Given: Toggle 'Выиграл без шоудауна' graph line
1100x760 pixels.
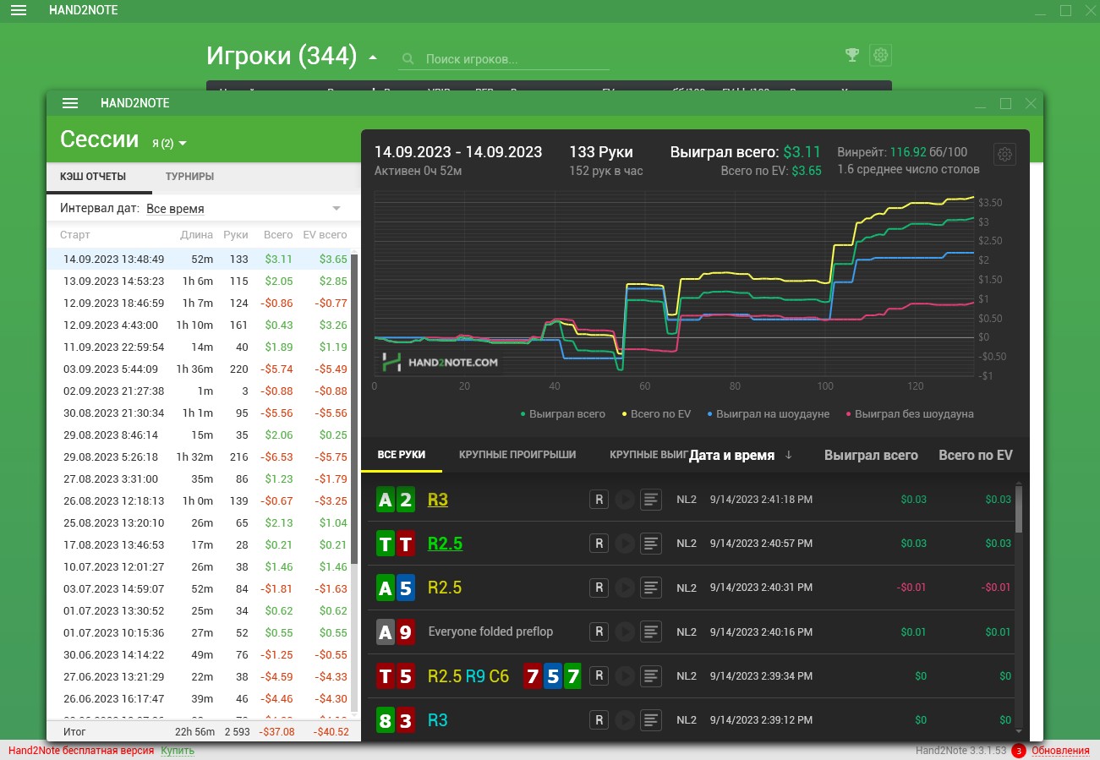Looking at the screenshot, I should (909, 414).
